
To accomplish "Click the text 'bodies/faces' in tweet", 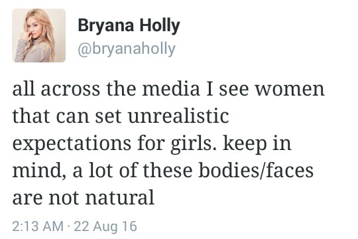I will [x=256, y=171].
